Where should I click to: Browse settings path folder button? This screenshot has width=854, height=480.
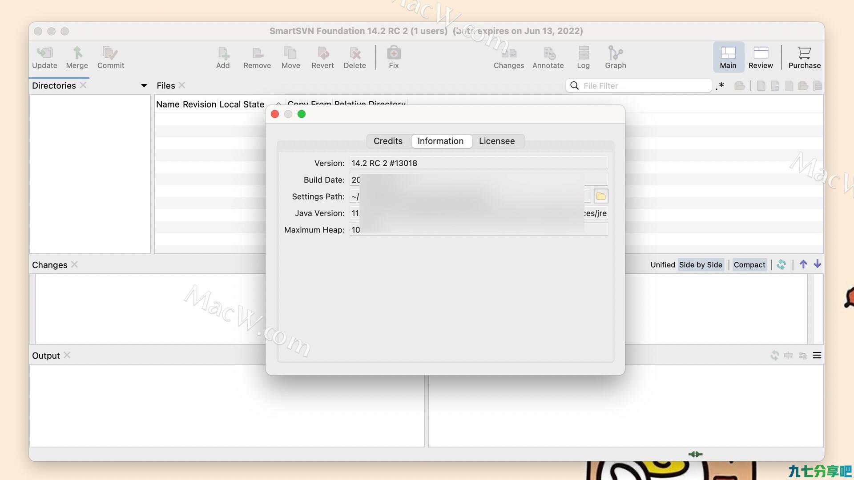point(601,196)
